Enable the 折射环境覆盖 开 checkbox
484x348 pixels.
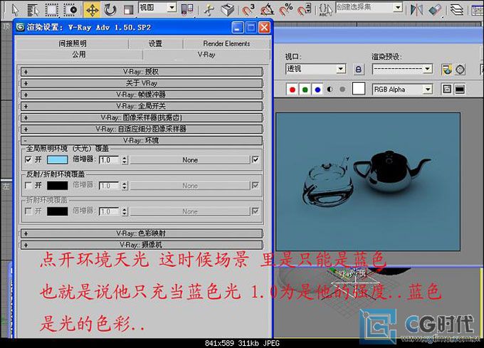coord(28,211)
